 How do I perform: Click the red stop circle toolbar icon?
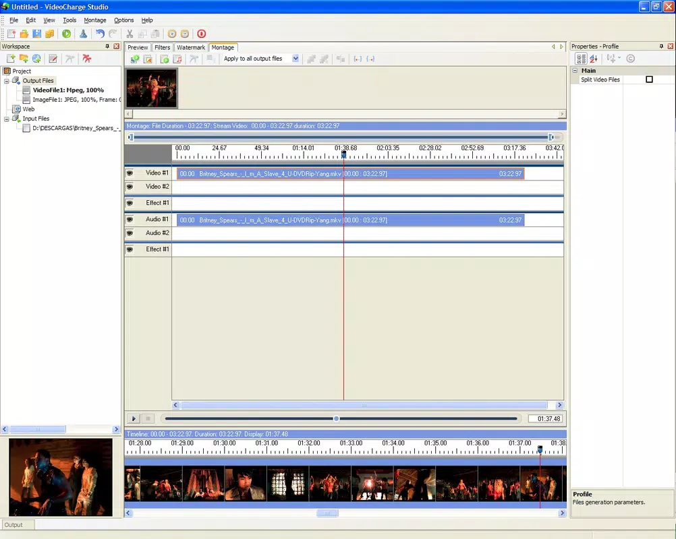[201, 34]
